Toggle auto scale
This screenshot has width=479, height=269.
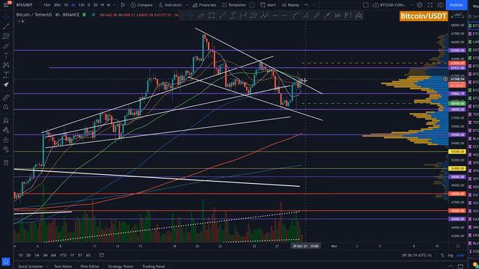(460, 255)
